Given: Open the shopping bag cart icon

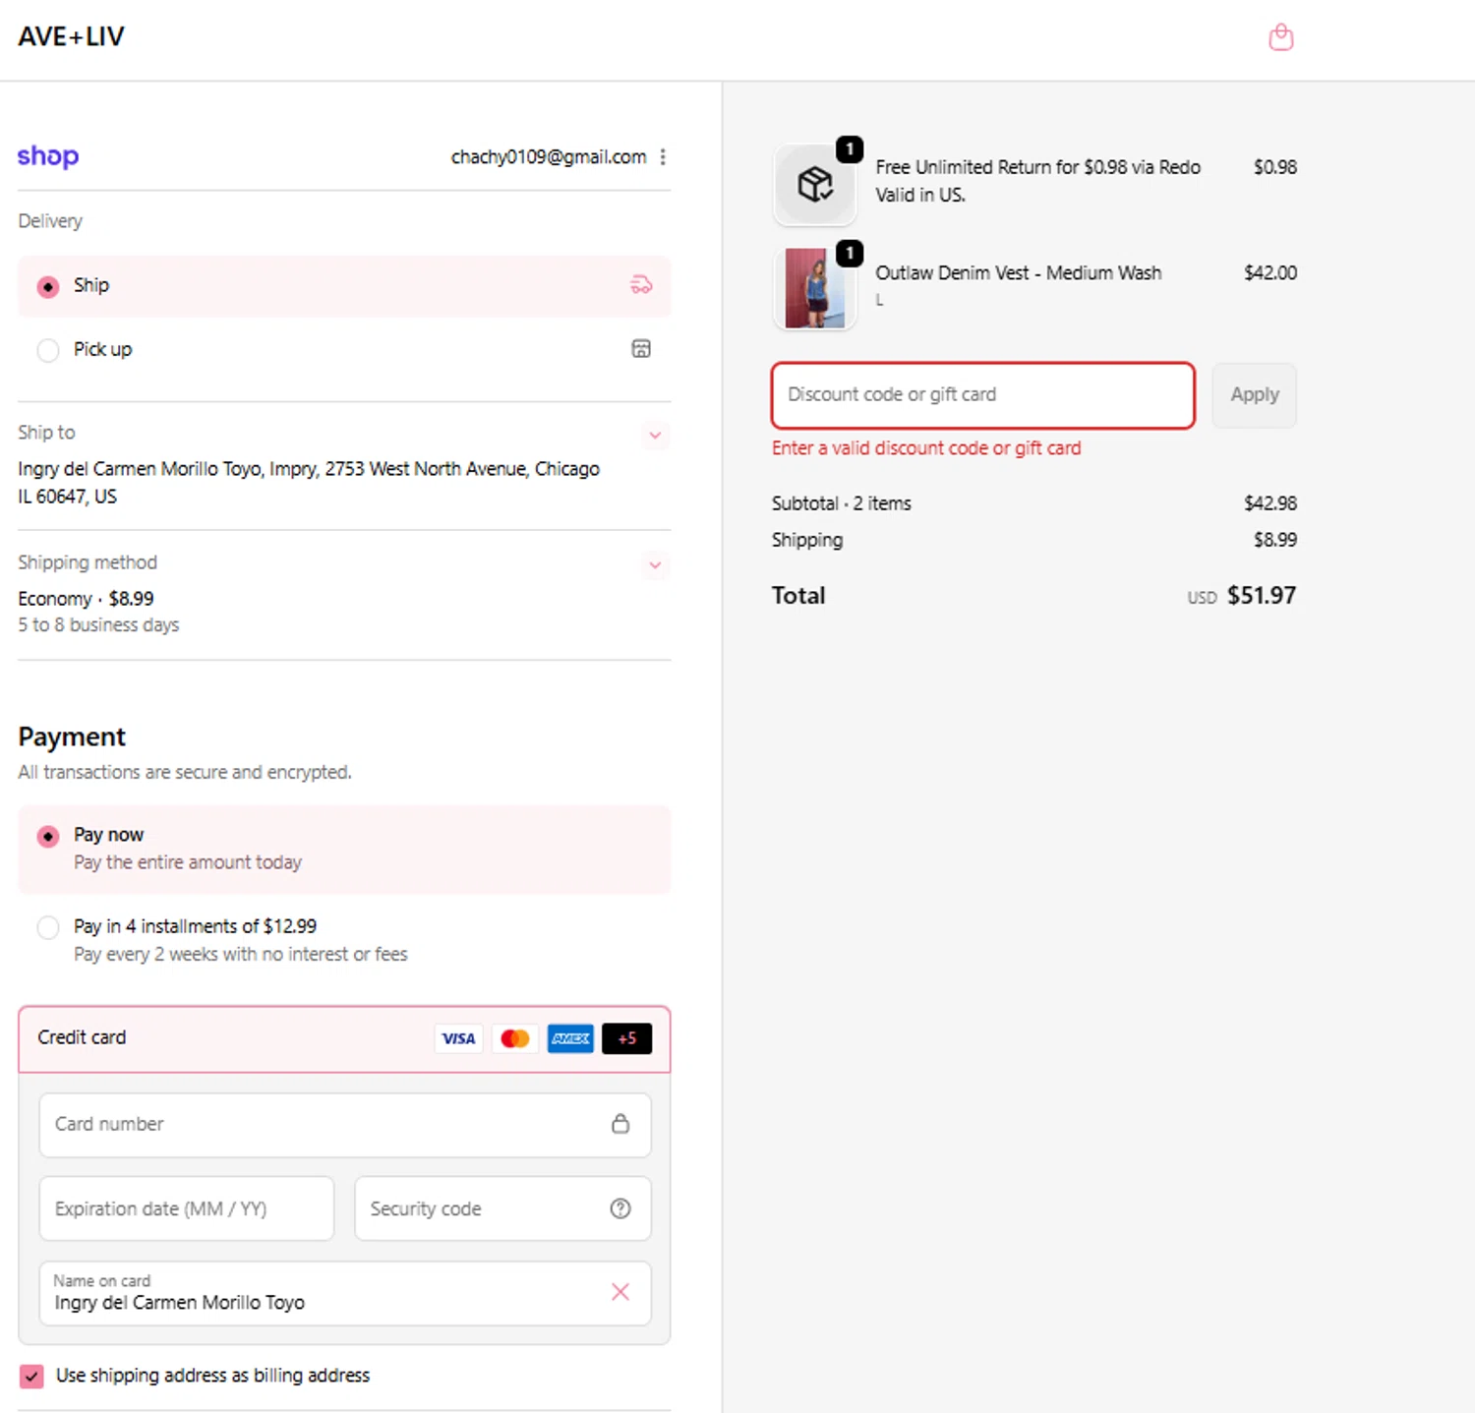Looking at the screenshot, I should tap(1280, 37).
